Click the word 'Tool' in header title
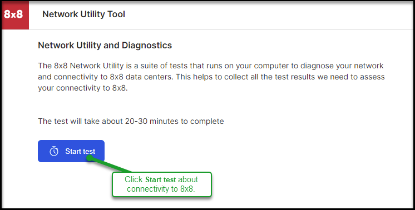Viewport: 415px width, 210px height. click(116, 14)
